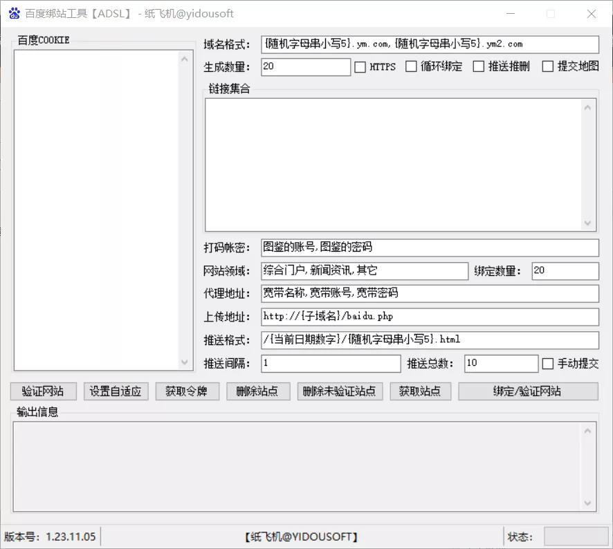This screenshot has width=613, height=549.
Task: Minimize the 百度绑站工具 window
Action: [511, 14]
